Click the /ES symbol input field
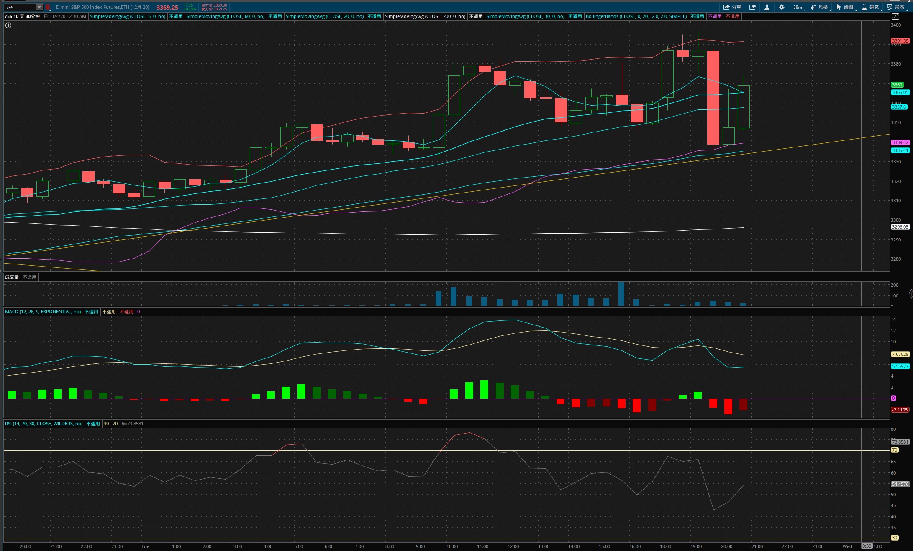Image resolution: width=913 pixels, height=551 pixels. point(20,7)
